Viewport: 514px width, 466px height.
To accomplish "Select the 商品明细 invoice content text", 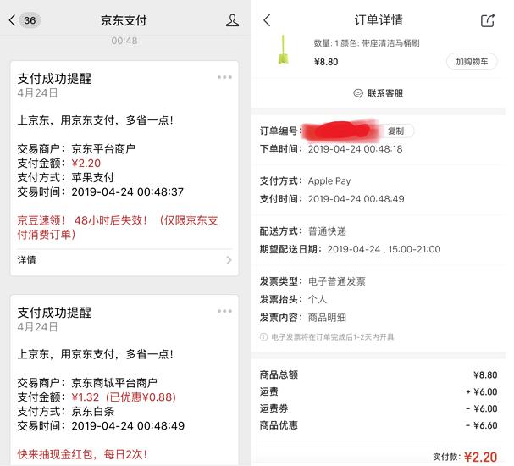I will coord(327,318).
